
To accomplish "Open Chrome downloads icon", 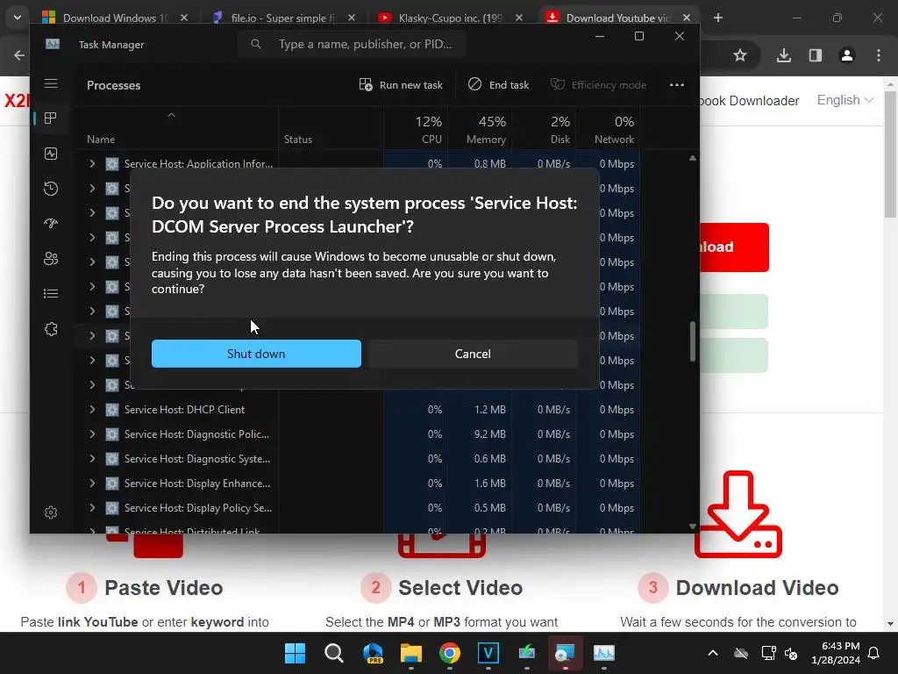I will (783, 55).
